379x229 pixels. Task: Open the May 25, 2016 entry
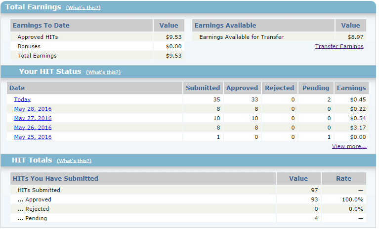[33, 137]
